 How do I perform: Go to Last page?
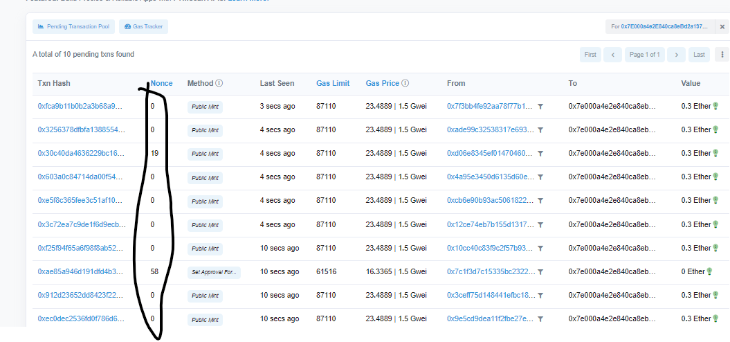pos(699,55)
